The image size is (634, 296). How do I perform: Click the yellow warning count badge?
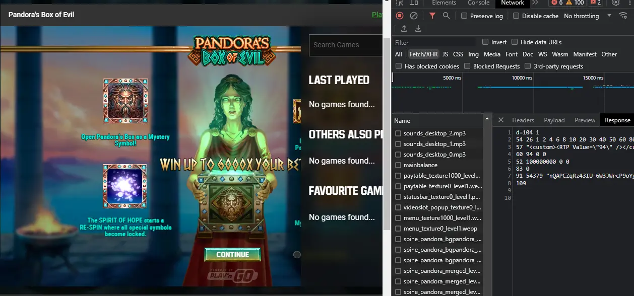(575, 3)
